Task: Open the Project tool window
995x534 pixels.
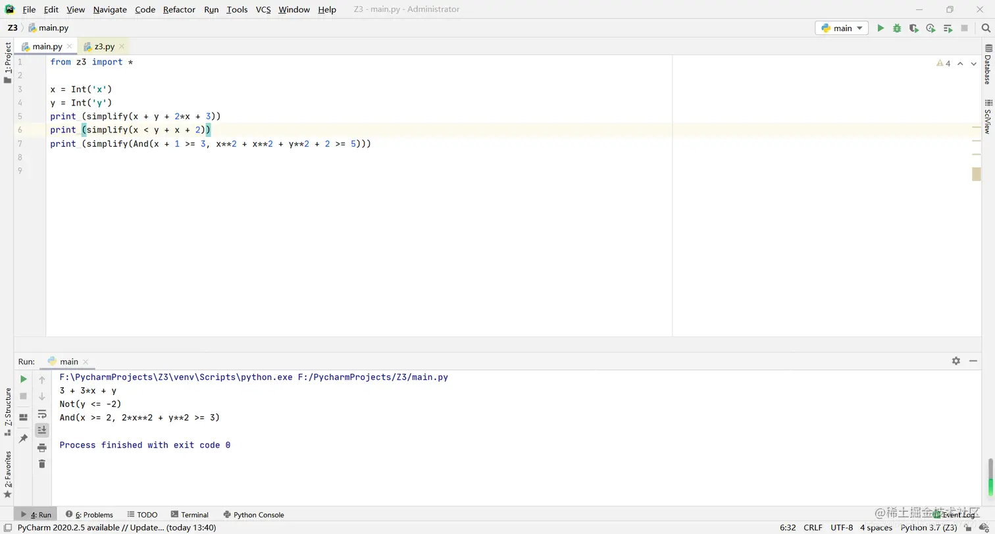Action: 8,64
